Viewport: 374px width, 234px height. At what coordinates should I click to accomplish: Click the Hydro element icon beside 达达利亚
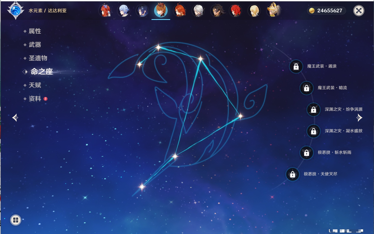16,11
